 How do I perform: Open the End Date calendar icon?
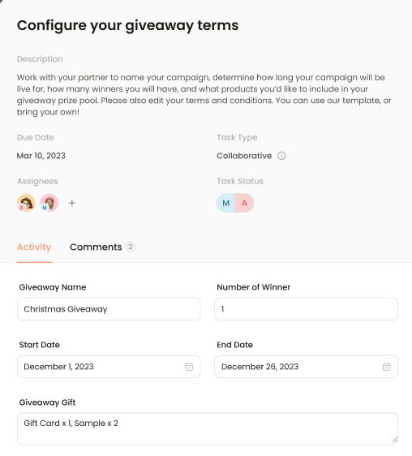coord(386,367)
